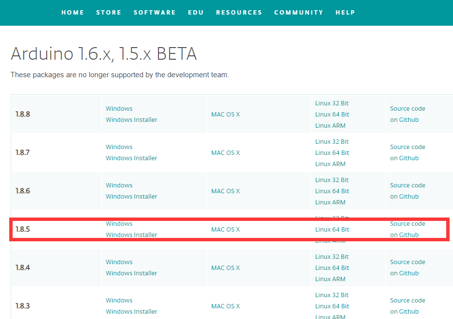Open Source code on Github for 1.8.3
Image resolution: width=453 pixels, height=319 pixels.
[x=407, y=306]
